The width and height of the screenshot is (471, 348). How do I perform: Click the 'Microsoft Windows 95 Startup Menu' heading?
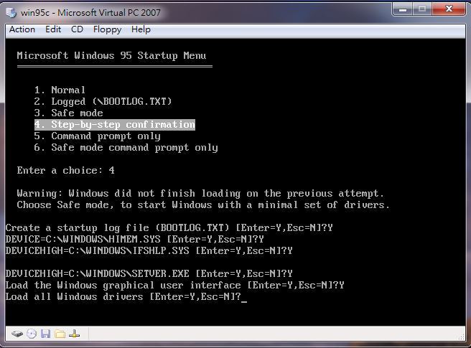click(x=111, y=55)
